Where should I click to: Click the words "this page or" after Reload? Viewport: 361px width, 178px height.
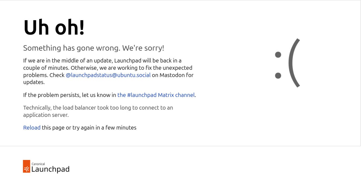coord(56,128)
